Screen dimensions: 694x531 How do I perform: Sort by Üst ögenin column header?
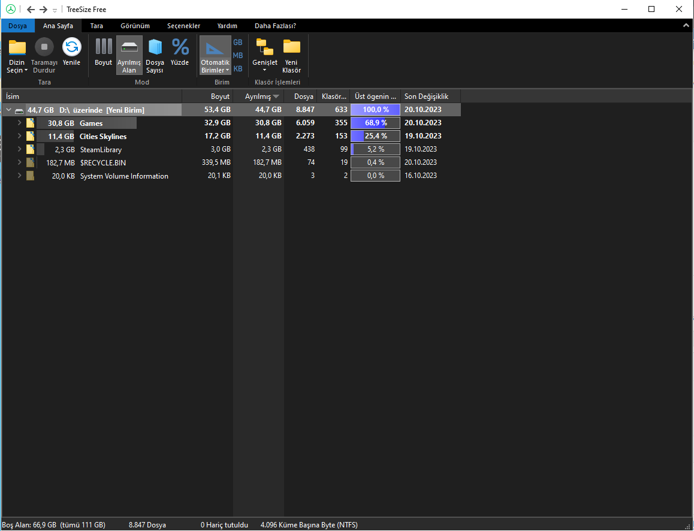click(x=375, y=96)
